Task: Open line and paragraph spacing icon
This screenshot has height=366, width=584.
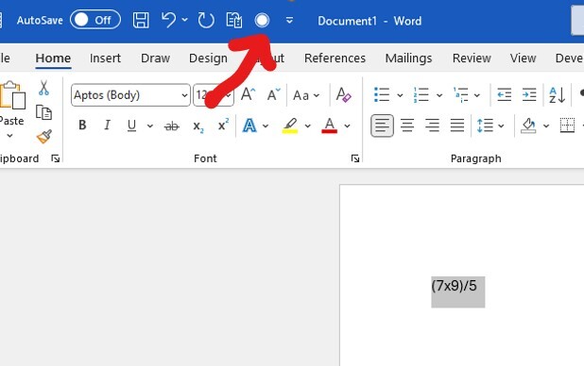Action: click(x=486, y=125)
